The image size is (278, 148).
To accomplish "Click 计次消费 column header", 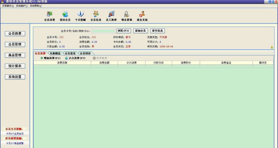I will click(x=132, y=63).
